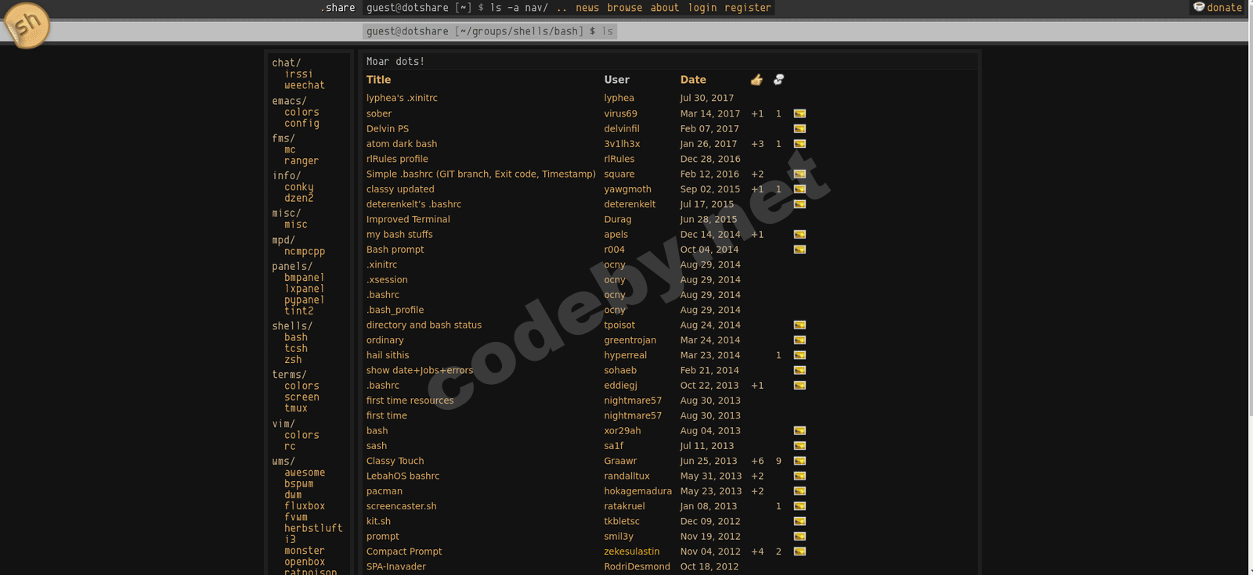Click the yellow screenshot icon in eddiegj's .bashrc row
This screenshot has width=1253, height=575.
800,386
